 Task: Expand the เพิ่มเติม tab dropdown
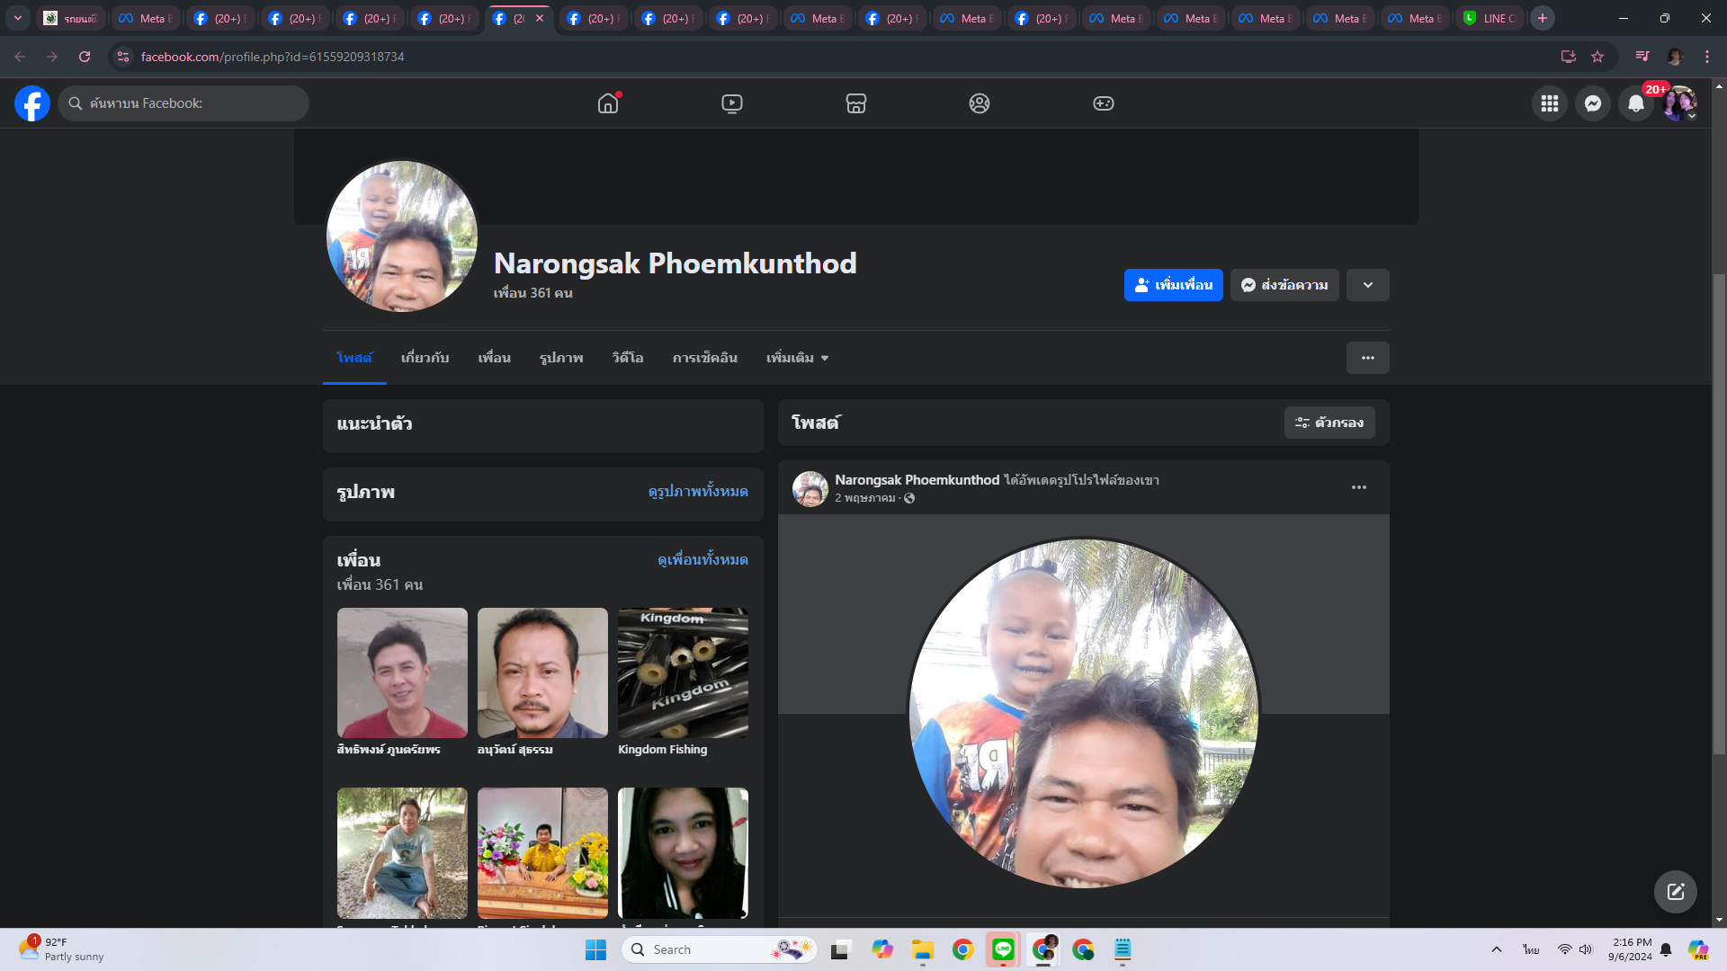[x=797, y=358]
